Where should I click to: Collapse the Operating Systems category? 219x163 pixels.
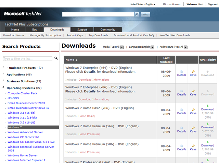[x=4, y=88]
